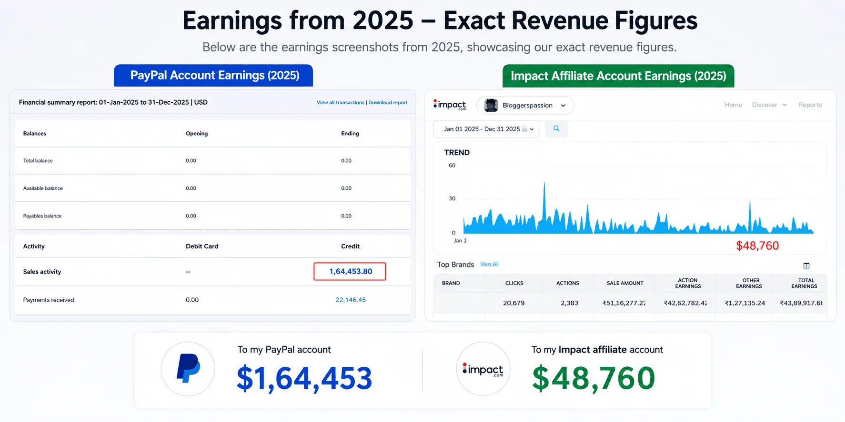Click the Opening column header
The image size is (845, 422).
[x=197, y=134]
